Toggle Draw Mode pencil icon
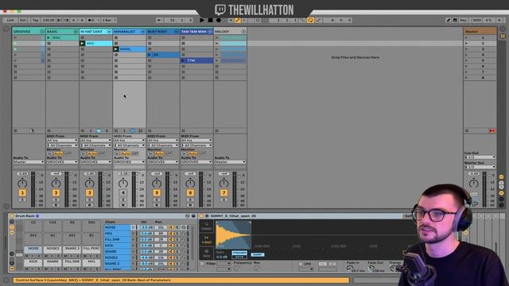Viewport: 509px width, 286px height. click(x=449, y=20)
